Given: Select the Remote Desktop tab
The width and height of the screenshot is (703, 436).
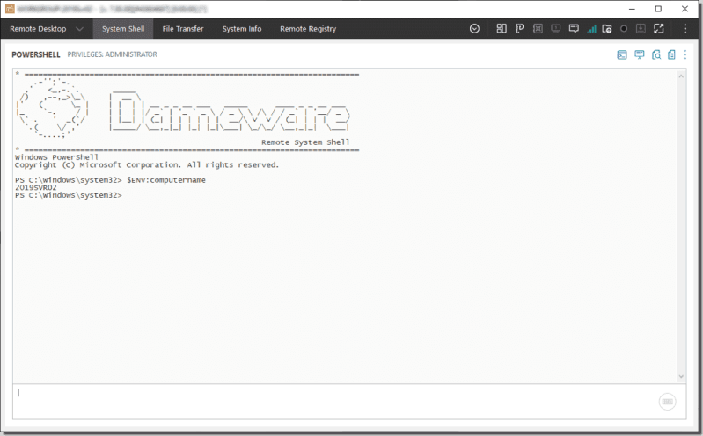Looking at the screenshot, I should [38, 29].
